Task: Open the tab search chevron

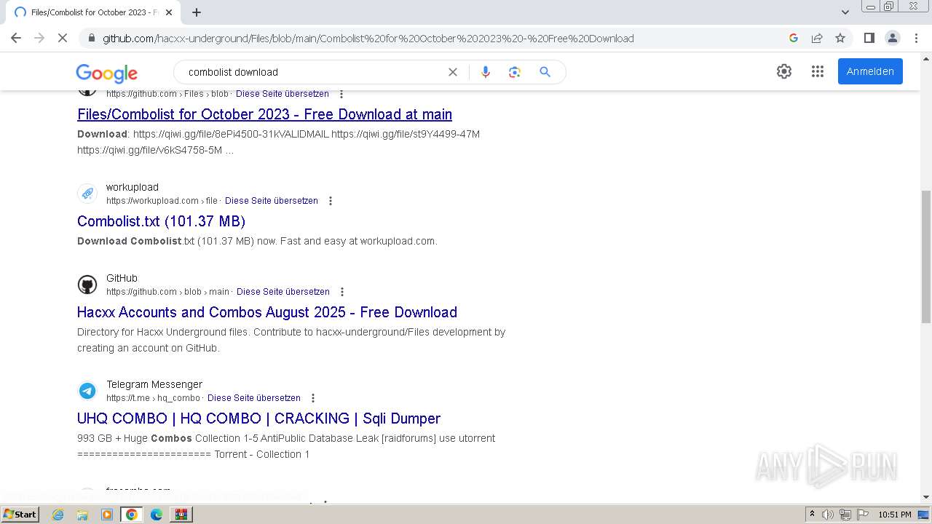Action: pos(845,12)
